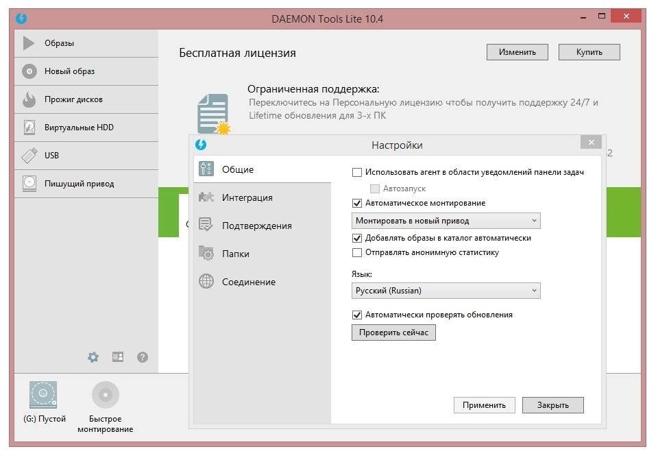This screenshot has height=460, width=658.
Task: Click lightning logo in Настройки dialog header
Action: pos(201,145)
